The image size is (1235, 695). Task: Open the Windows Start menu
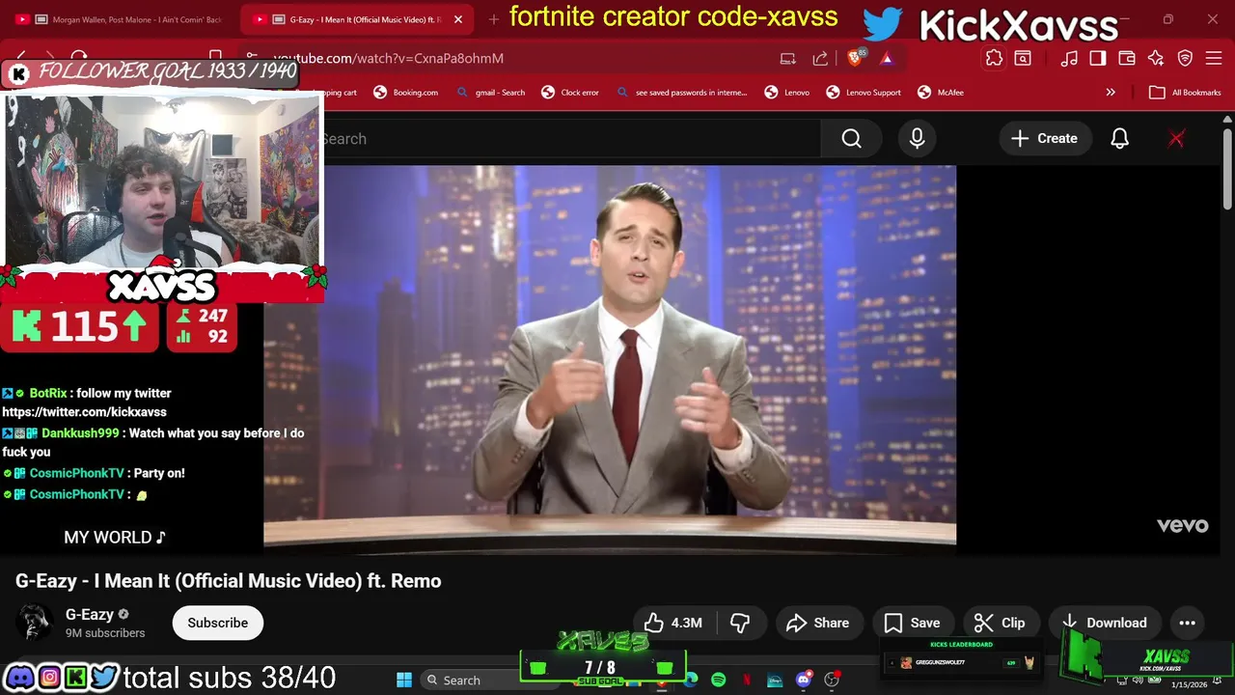[x=404, y=681]
